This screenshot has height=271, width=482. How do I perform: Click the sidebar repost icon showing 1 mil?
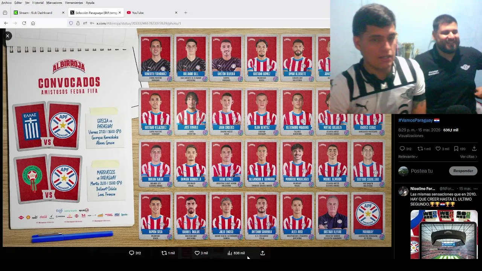(420, 149)
